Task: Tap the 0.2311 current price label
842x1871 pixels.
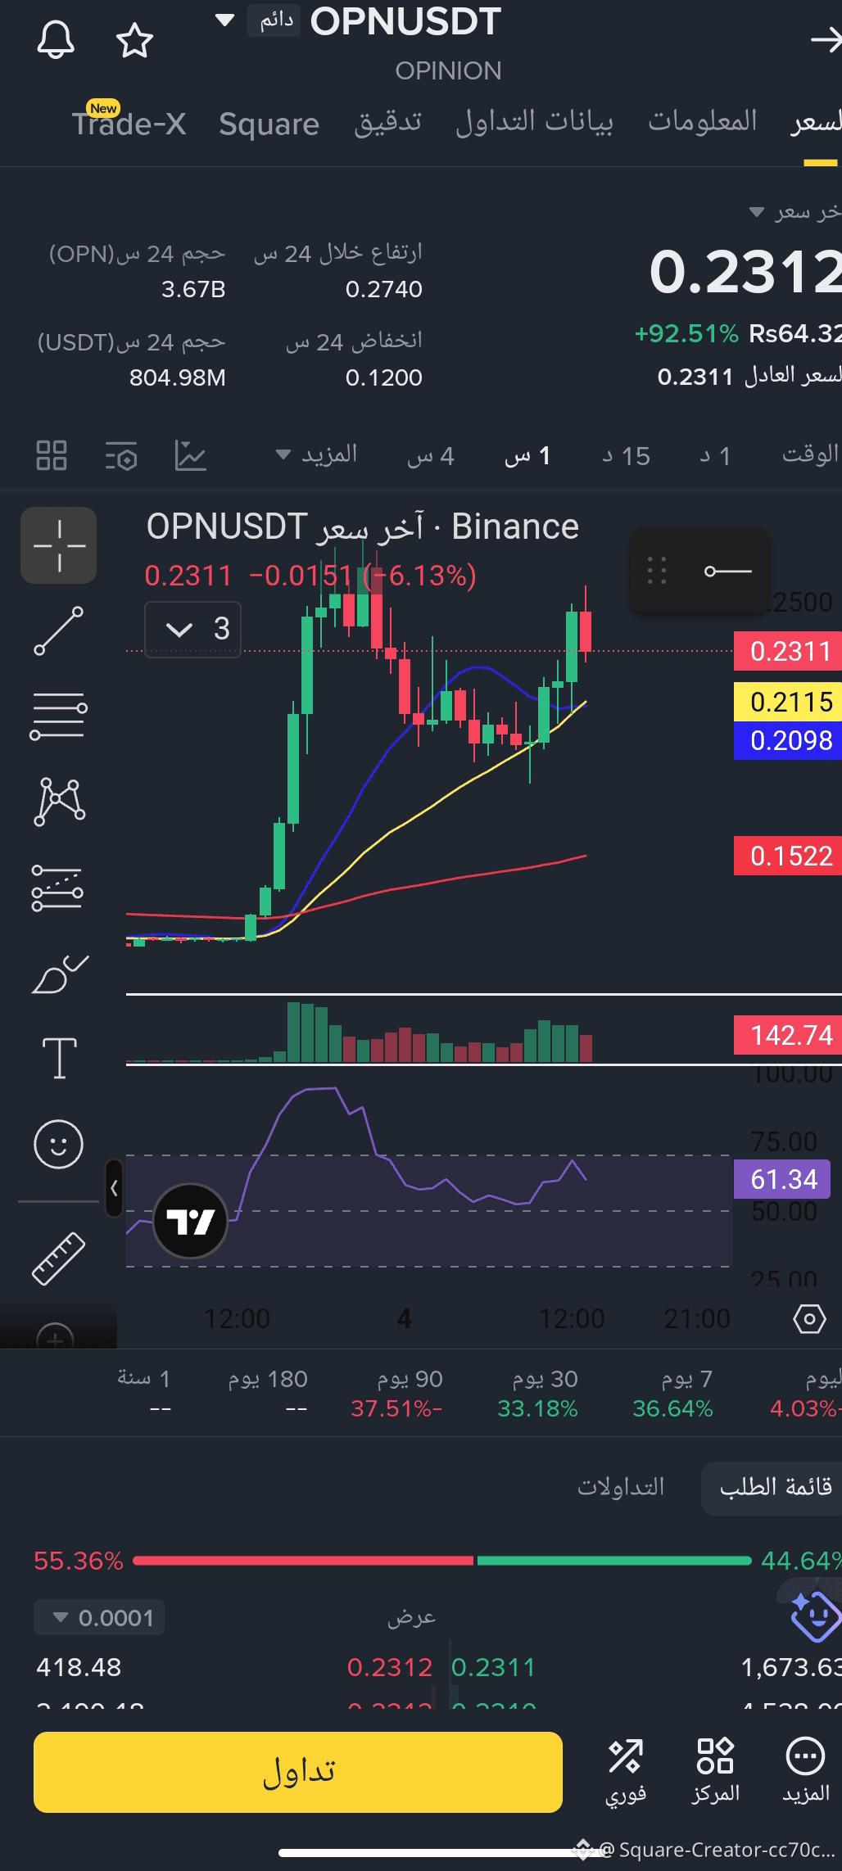Action: click(789, 652)
